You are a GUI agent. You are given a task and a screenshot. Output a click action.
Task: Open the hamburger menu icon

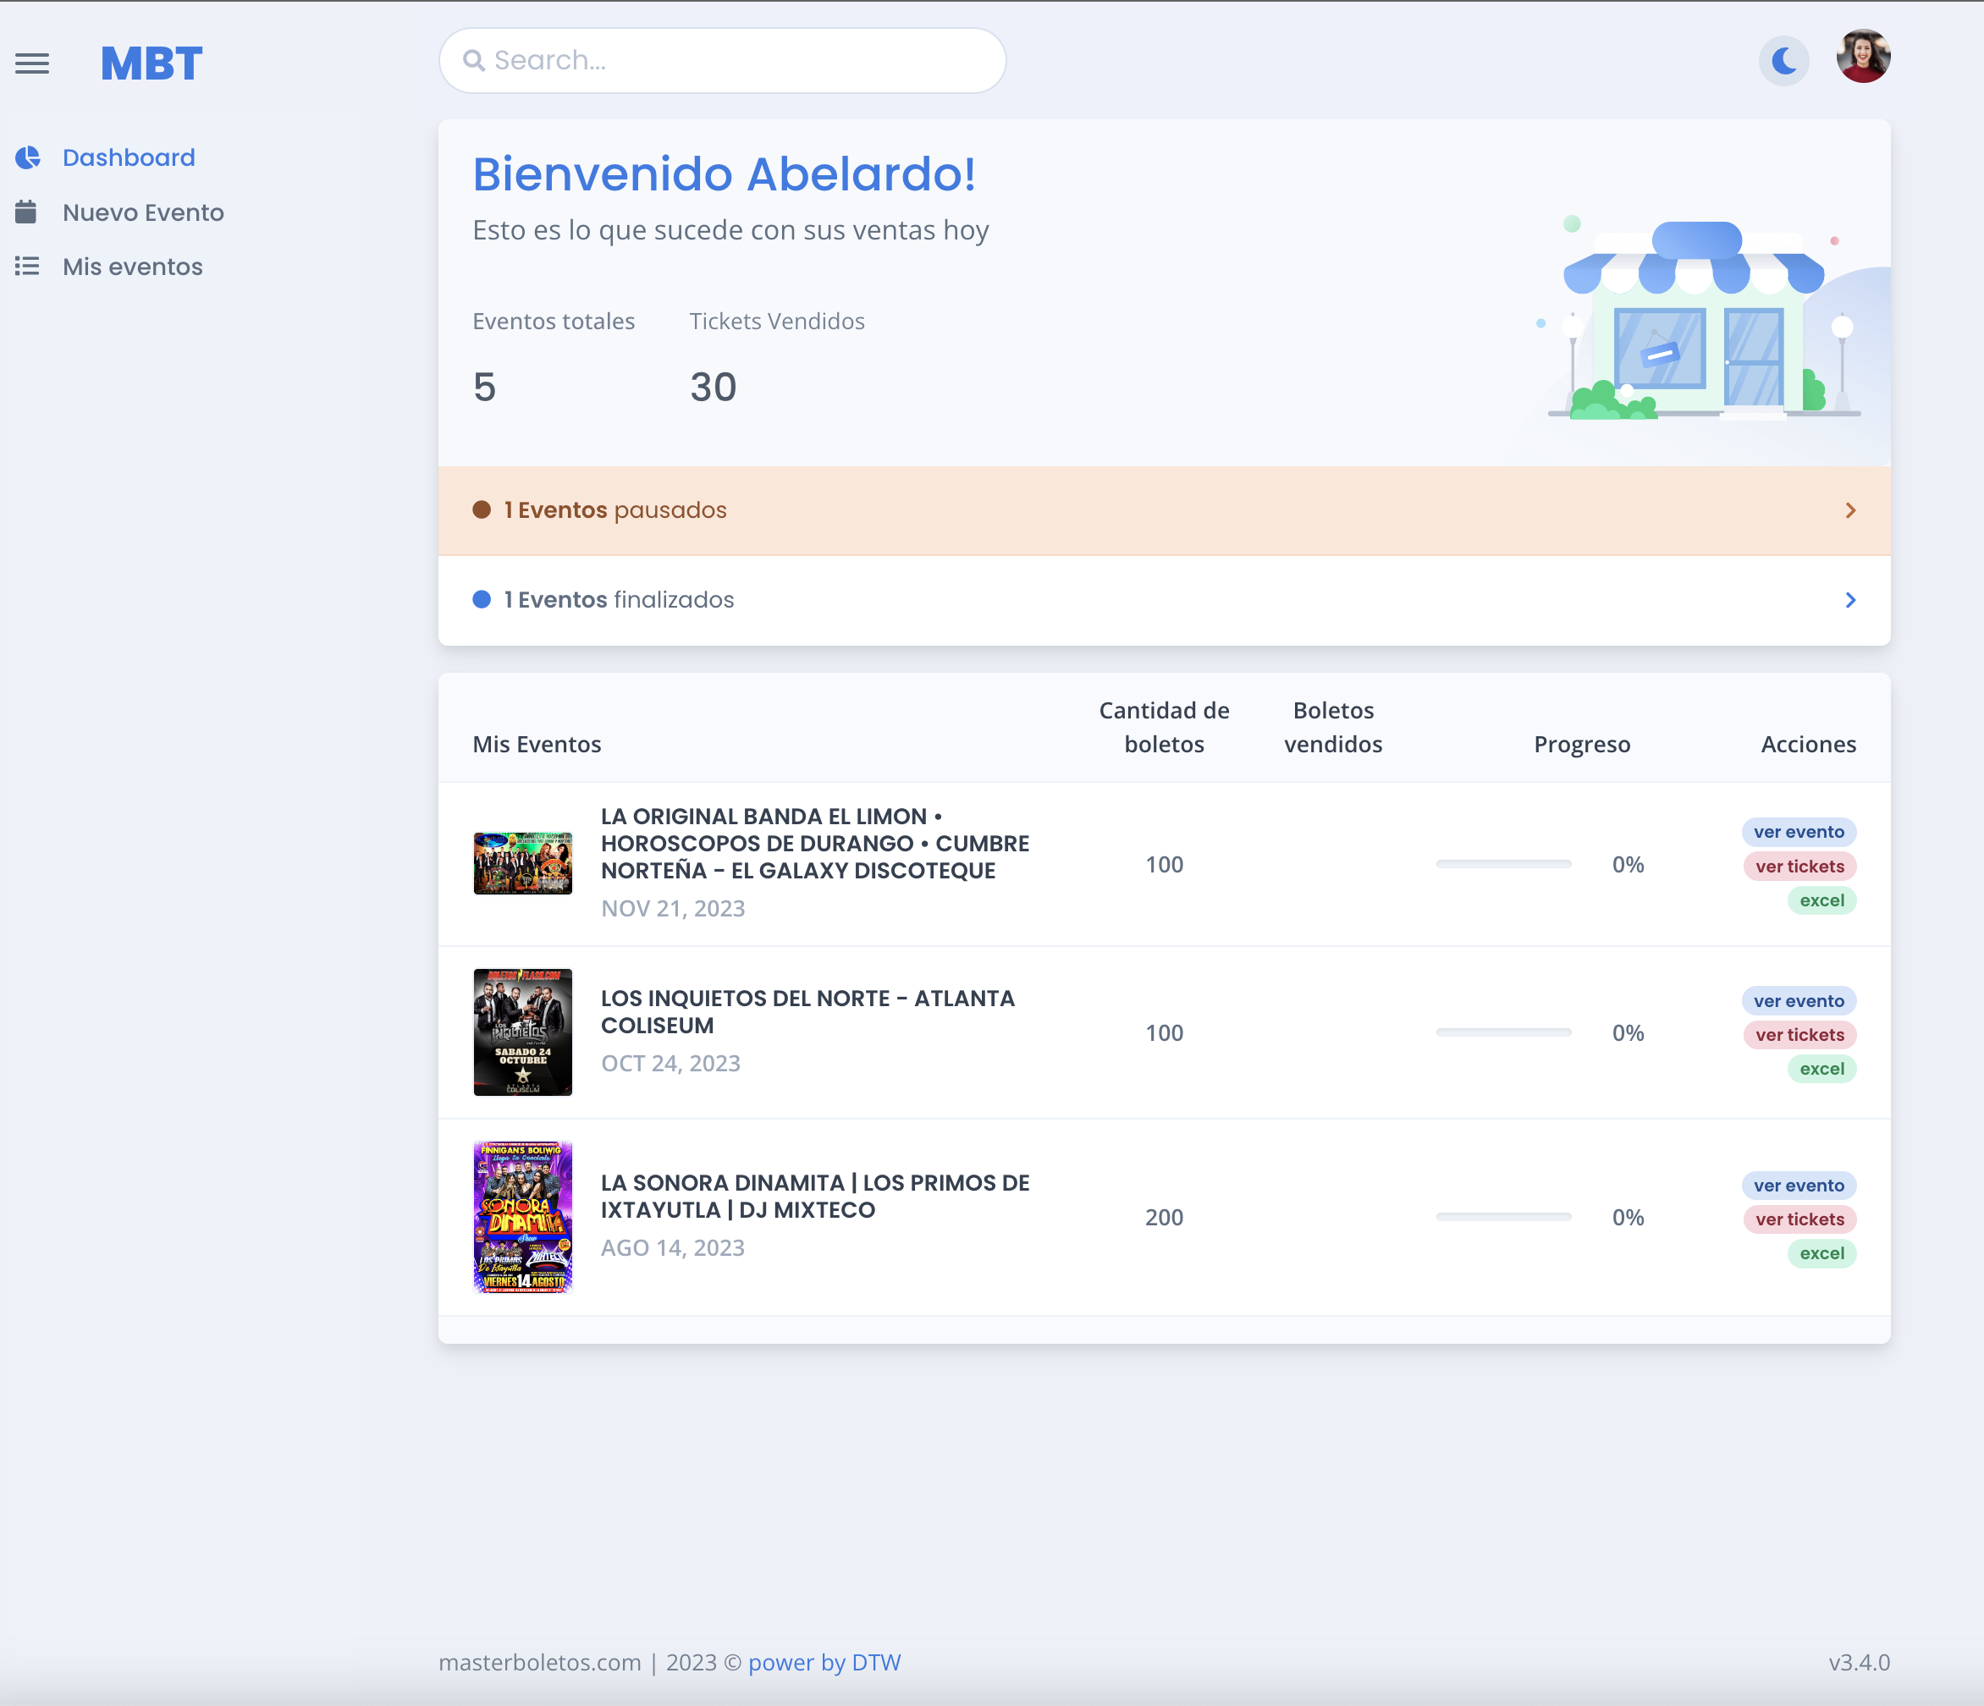click(x=31, y=63)
